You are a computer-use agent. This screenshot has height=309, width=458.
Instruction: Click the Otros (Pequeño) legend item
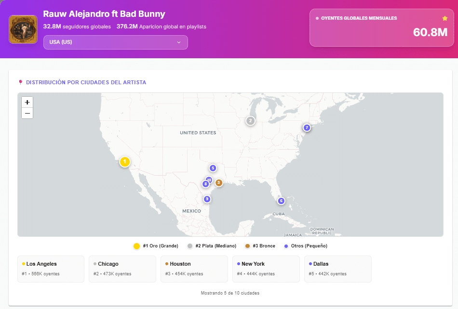click(x=306, y=246)
